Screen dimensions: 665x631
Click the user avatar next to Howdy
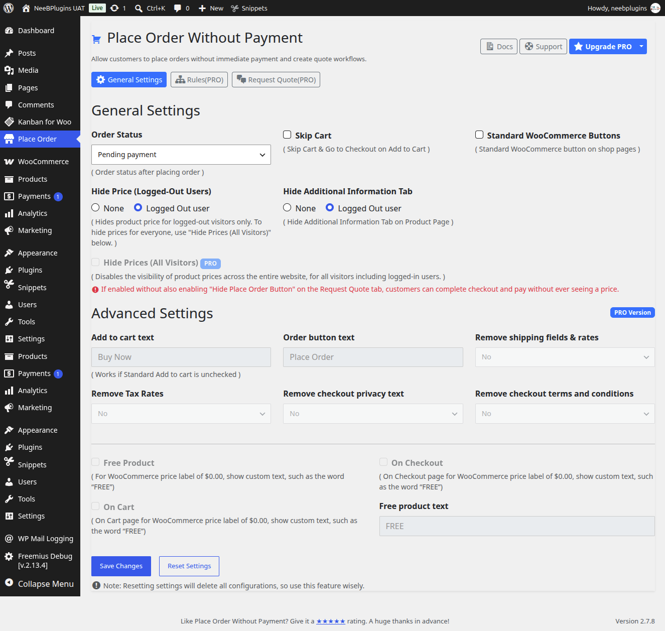[655, 8]
